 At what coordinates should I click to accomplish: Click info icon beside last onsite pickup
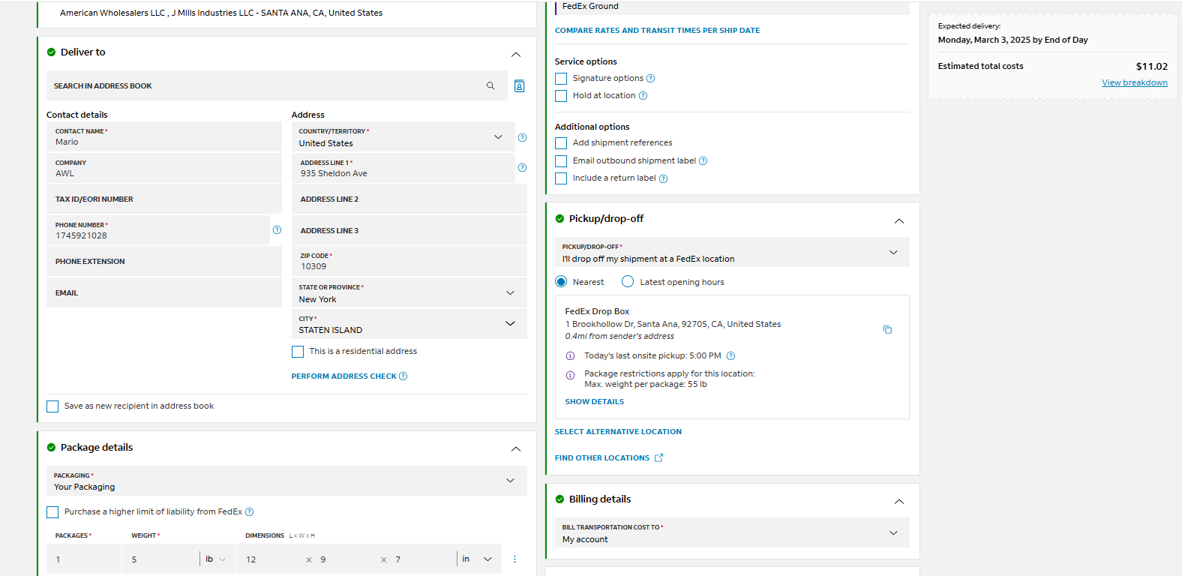pyautogui.click(x=570, y=355)
